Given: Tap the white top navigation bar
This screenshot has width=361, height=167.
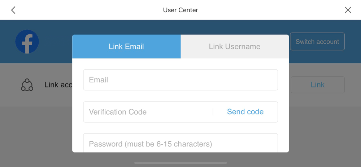Looking at the screenshot, I should 90,10.
